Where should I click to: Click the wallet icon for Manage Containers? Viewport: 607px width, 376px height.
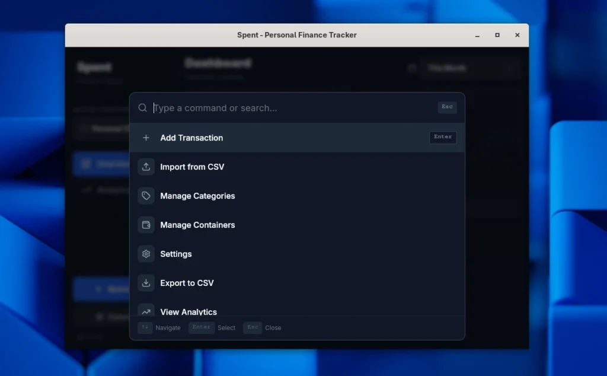coord(146,225)
